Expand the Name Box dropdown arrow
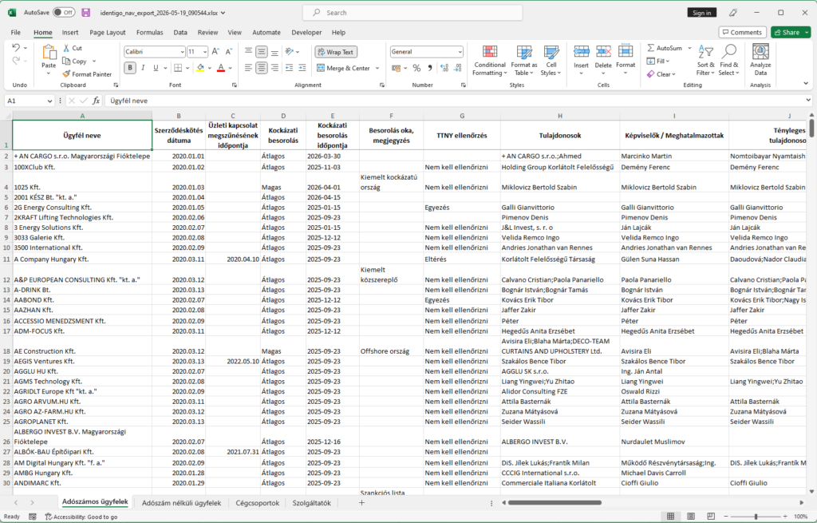 pyautogui.click(x=49, y=101)
